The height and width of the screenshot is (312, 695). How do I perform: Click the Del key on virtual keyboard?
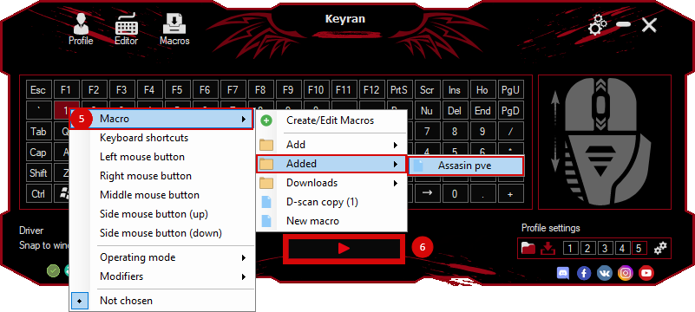455,111
